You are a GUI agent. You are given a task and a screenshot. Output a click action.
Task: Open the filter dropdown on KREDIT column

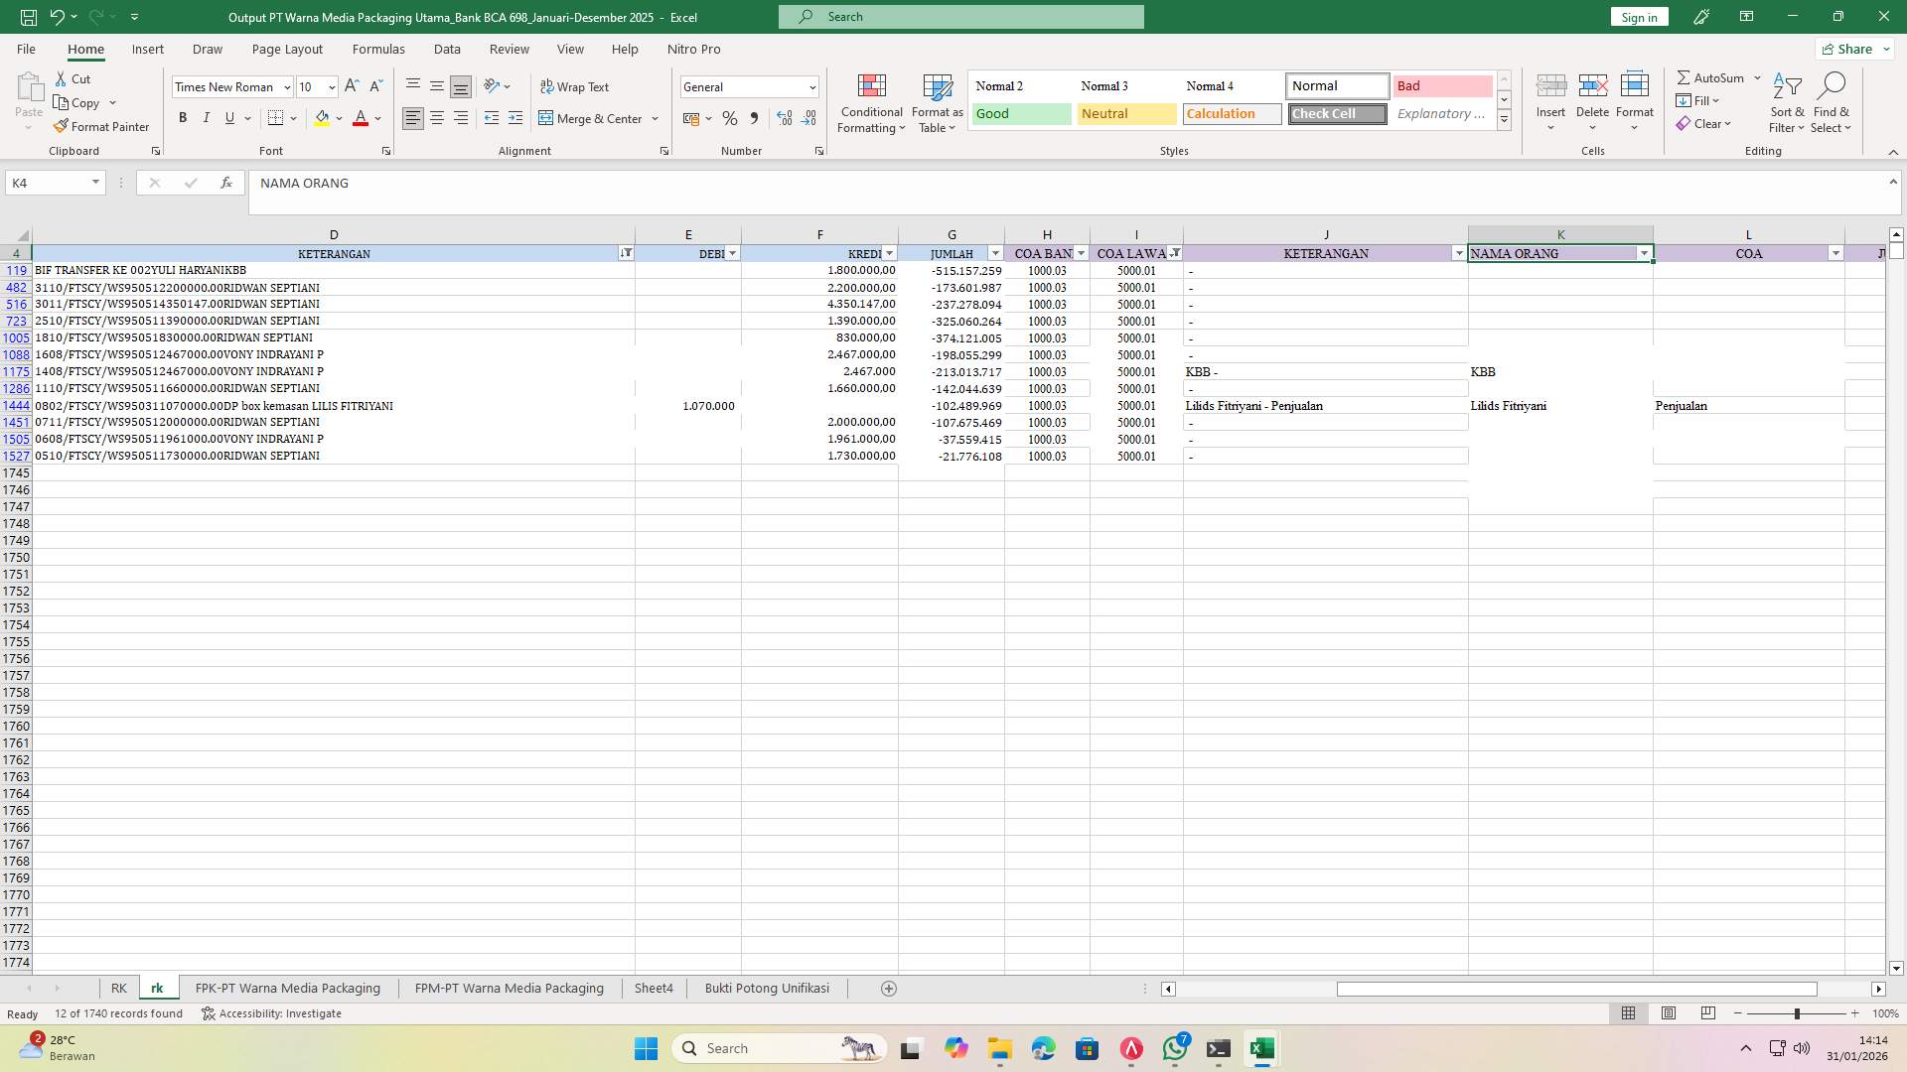click(887, 253)
